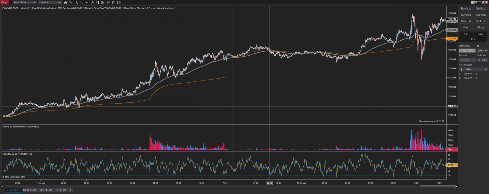Click the Sell Mkt button
Viewport: 489px width, 194px height.
pos(481,9)
